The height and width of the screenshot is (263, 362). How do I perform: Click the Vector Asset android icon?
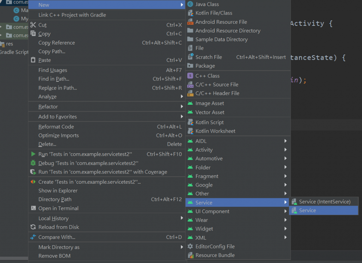pos(190,112)
